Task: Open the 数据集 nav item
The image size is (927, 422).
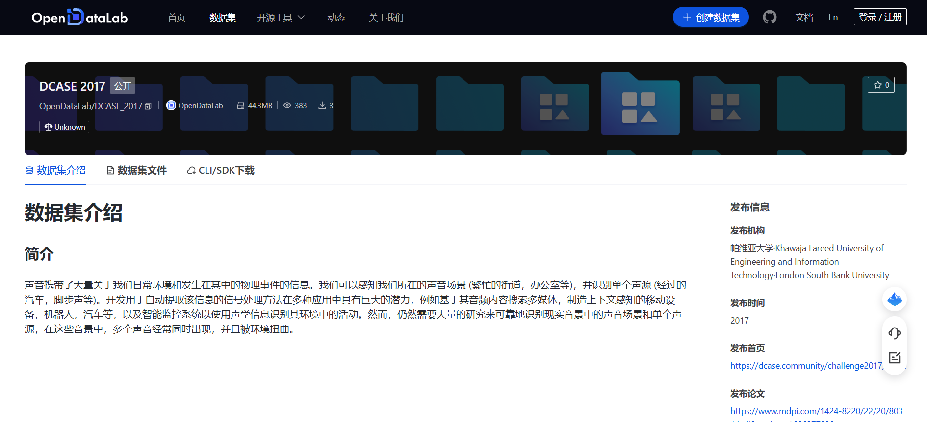Action: [x=223, y=18]
